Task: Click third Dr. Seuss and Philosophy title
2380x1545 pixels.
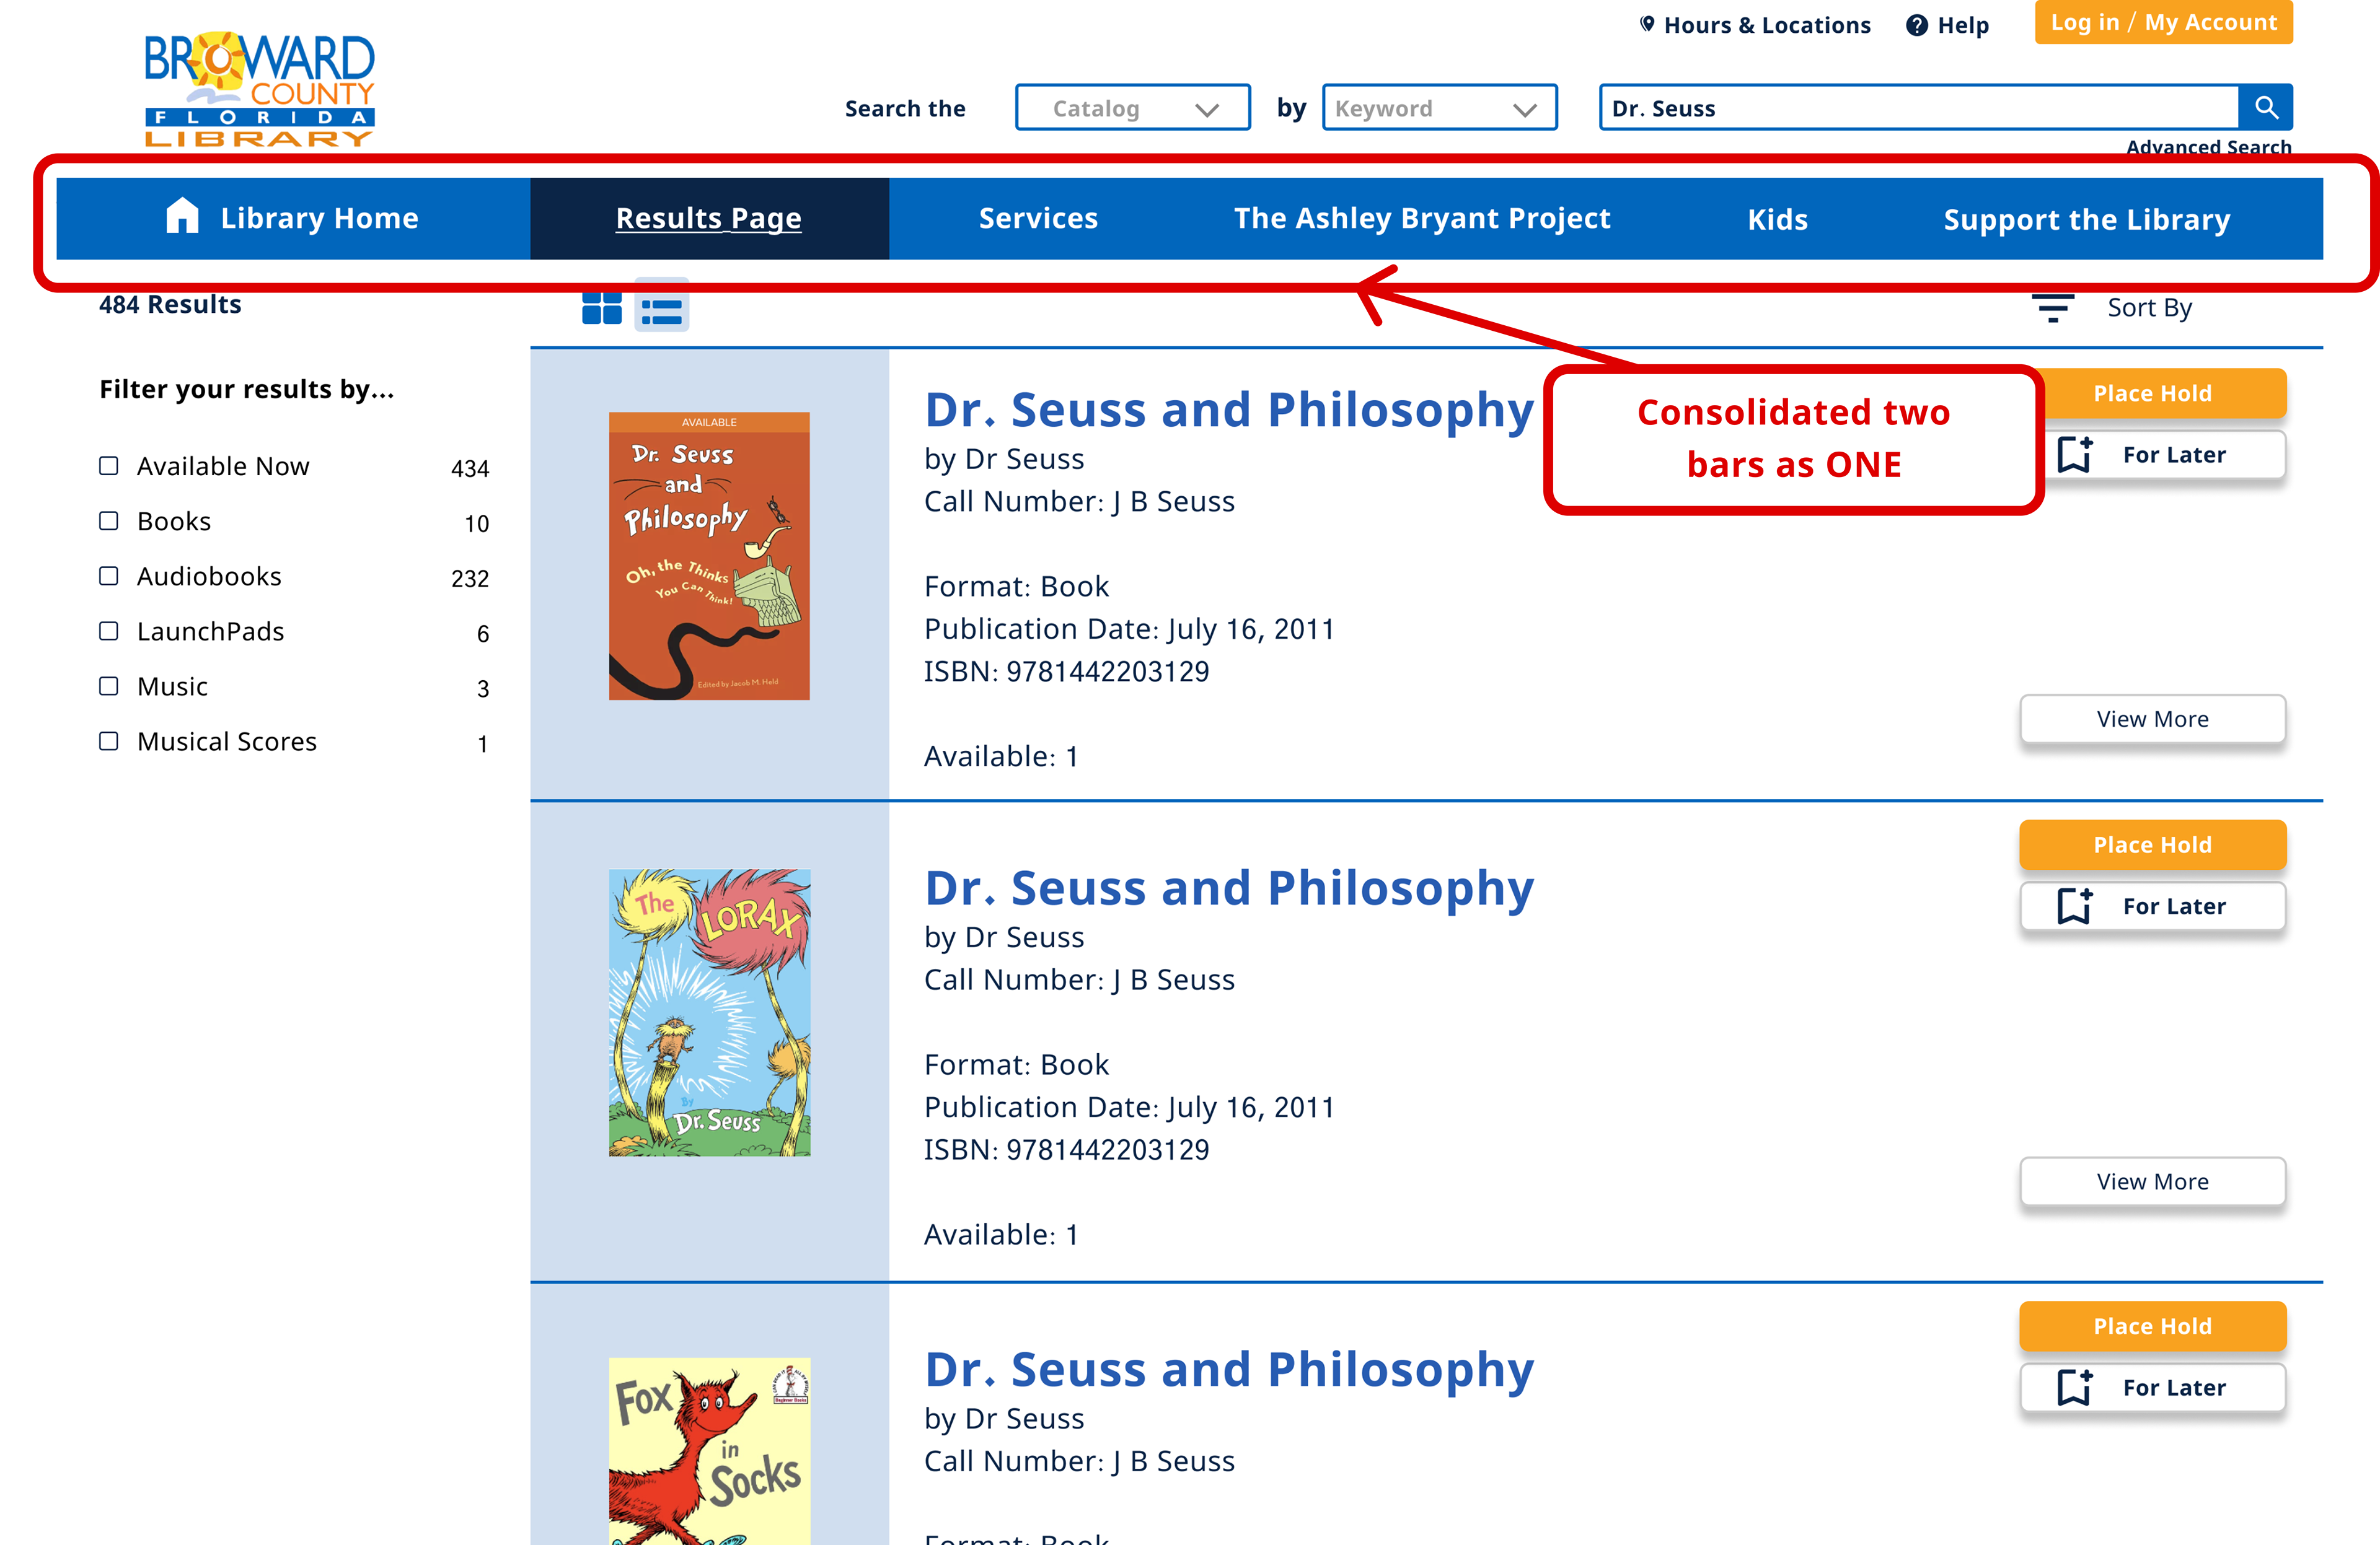Action: point(1229,1370)
